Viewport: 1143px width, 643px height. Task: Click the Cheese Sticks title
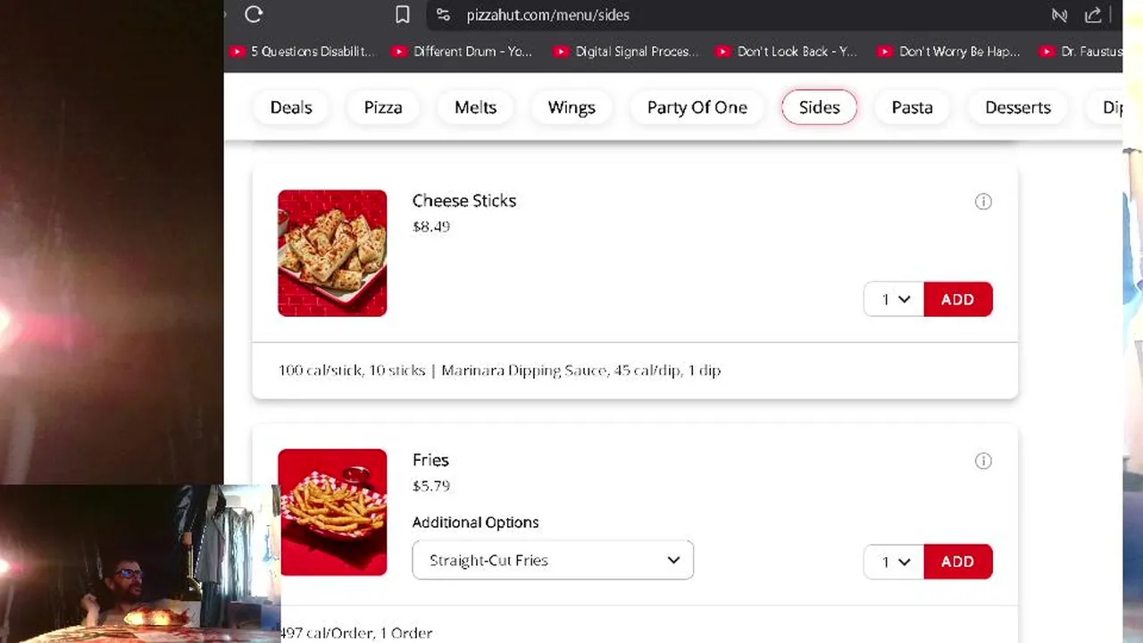tap(464, 201)
